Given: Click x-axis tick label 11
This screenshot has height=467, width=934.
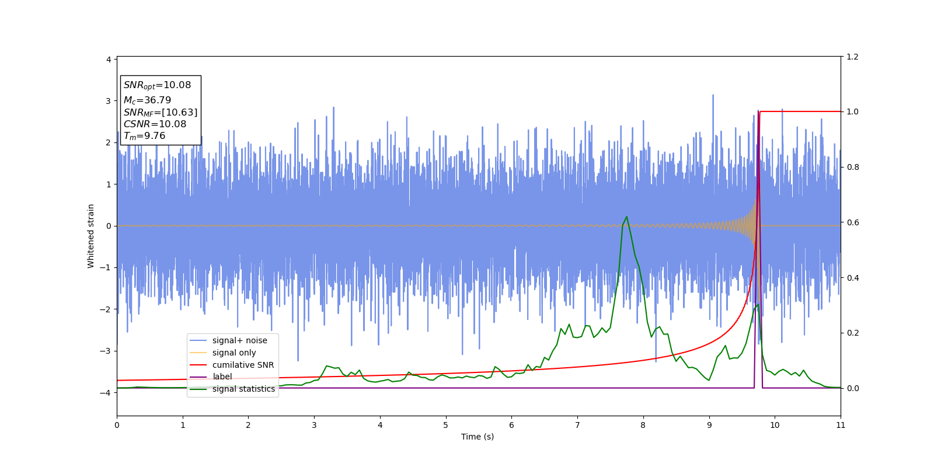Looking at the screenshot, I should click(x=841, y=425).
